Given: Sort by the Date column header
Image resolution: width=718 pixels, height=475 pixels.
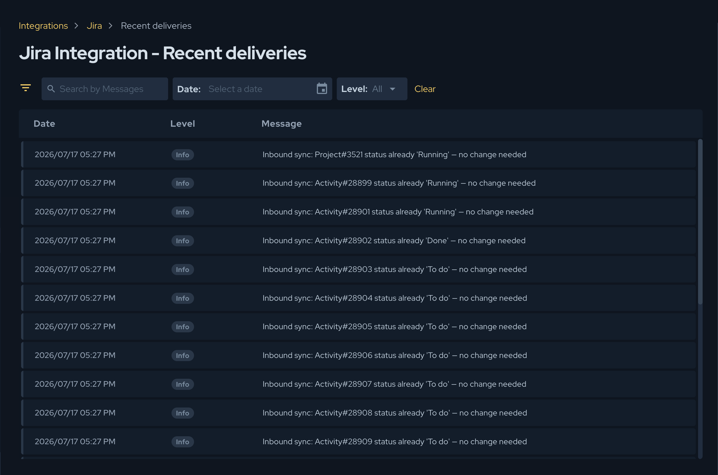Looking at the screenshot, I should 44,124.
